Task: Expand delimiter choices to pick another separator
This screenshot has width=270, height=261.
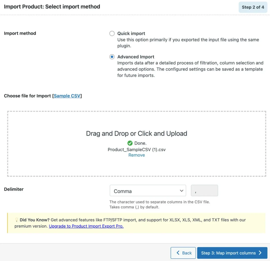Action: pyautogui.click(x=148, y=191)
